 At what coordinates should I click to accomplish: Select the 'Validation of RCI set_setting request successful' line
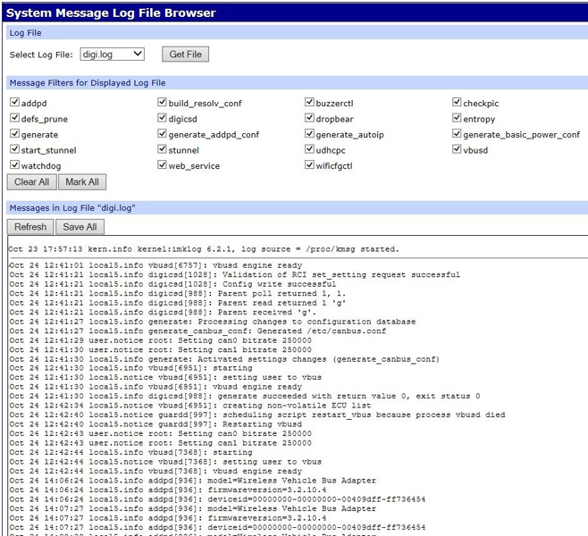tap(235, 275)
